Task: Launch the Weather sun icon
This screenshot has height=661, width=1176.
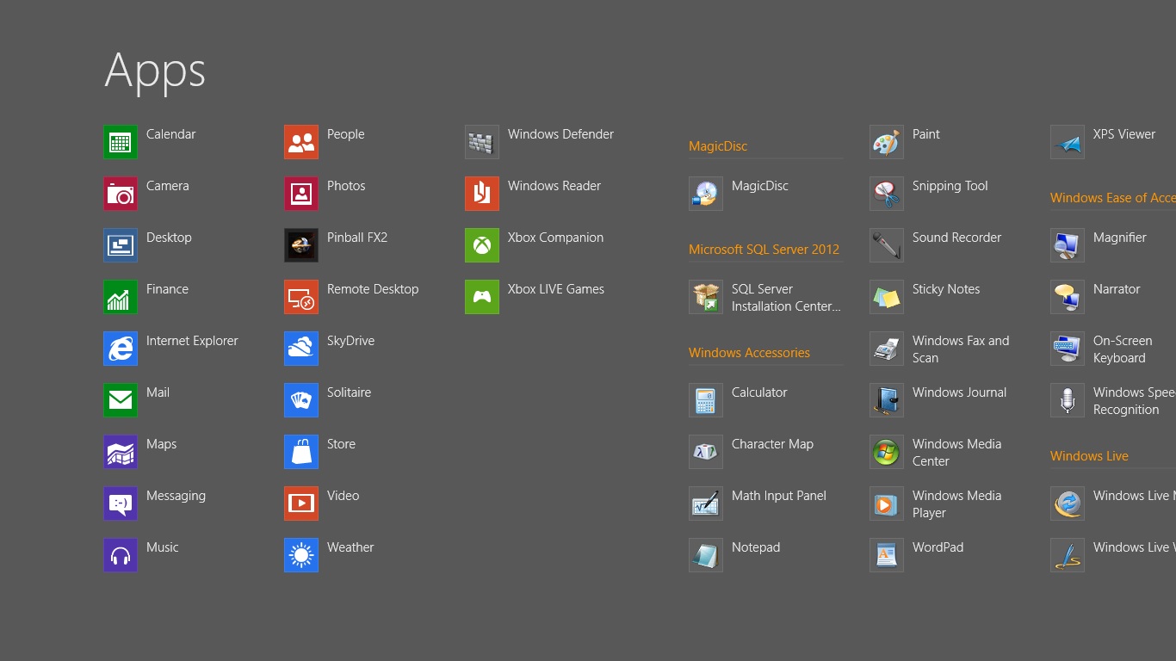Action: click(301, 555)
